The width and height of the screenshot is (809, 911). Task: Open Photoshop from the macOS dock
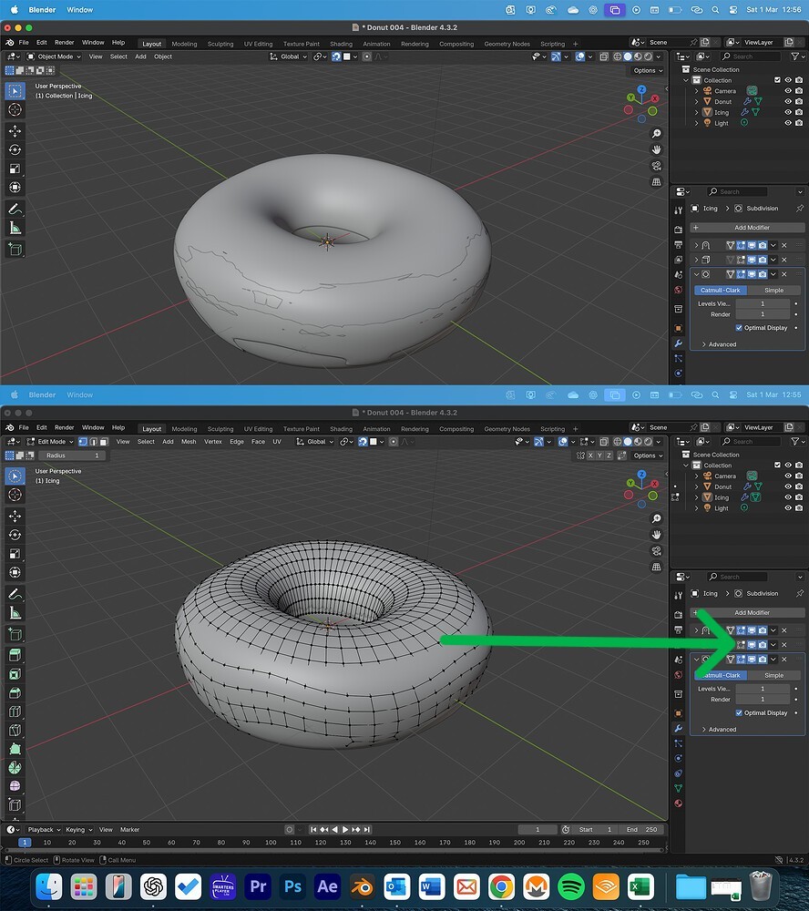(x=293, y=886)
